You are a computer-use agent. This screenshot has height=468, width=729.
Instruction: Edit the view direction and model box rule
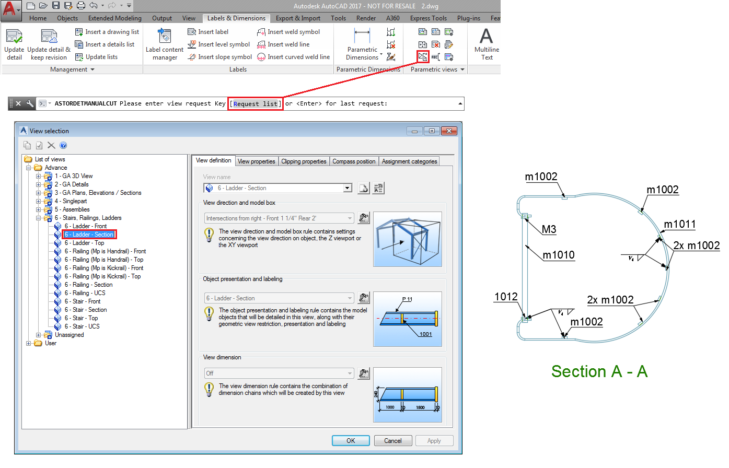(364, 218)
